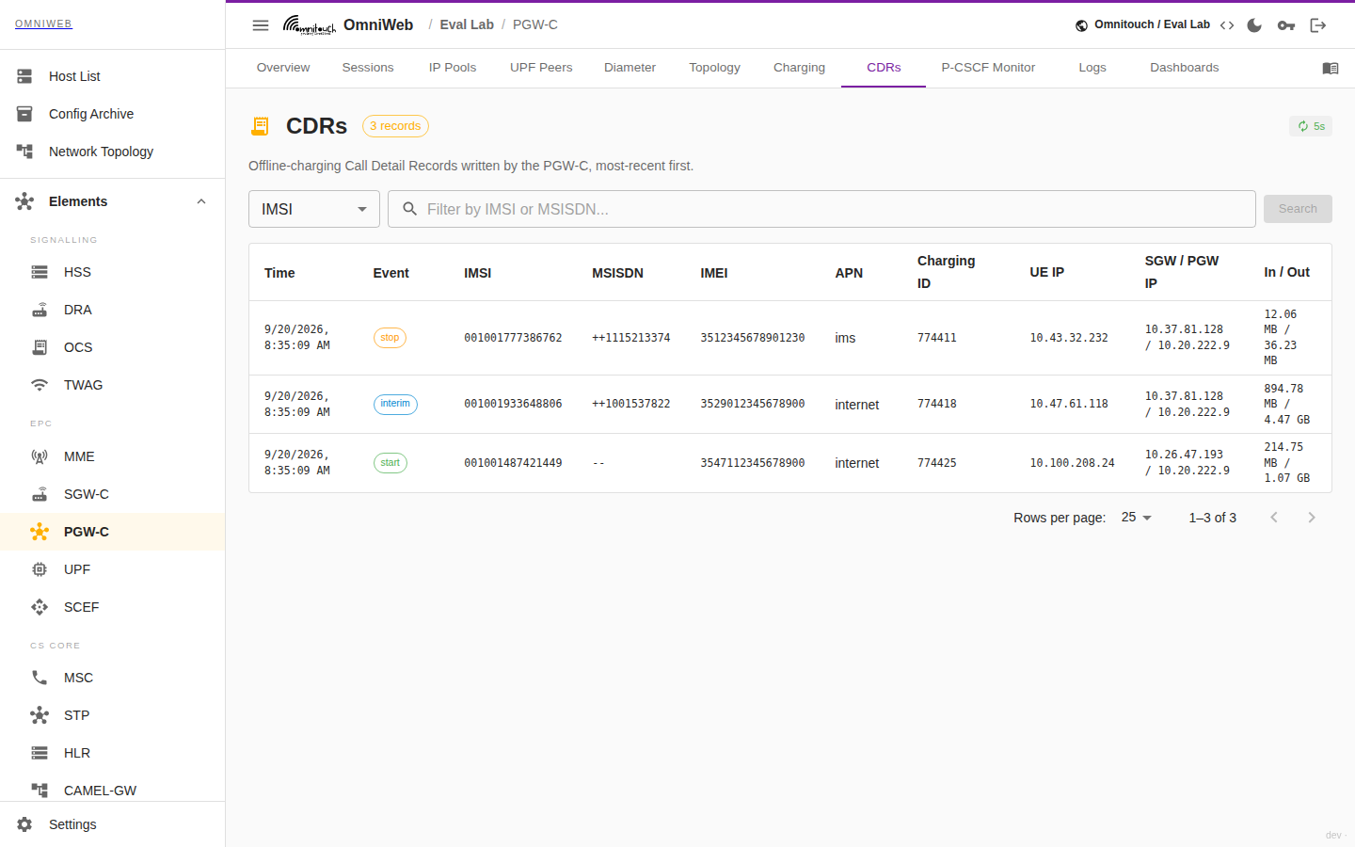1355x847 pixels.
Task: Select MME element in sidebar
Action: (x=113, y=456)
